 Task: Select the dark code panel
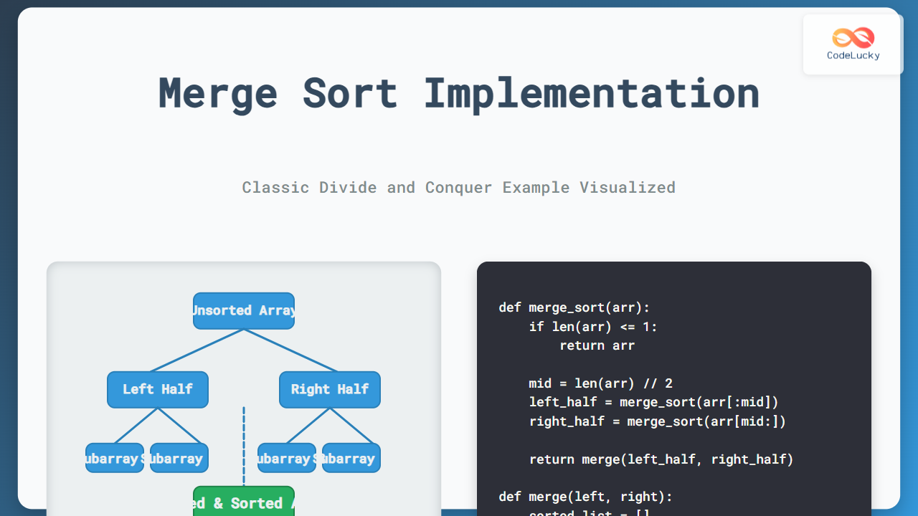674,387
